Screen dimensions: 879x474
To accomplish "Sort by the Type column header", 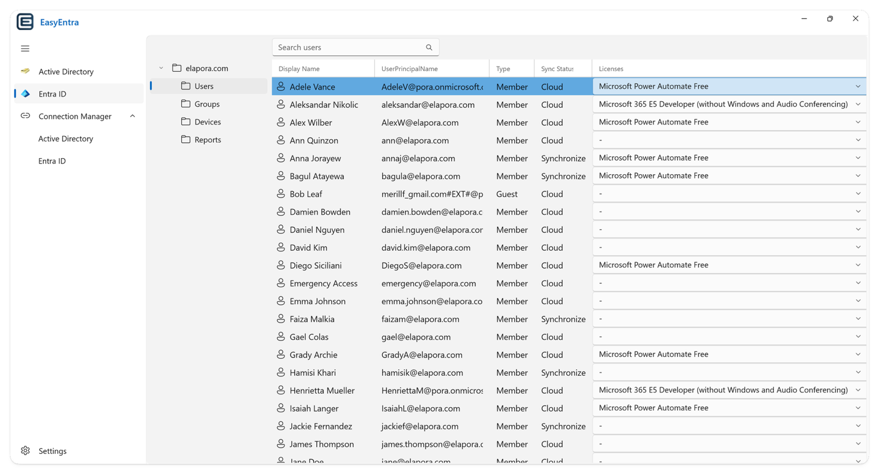I will point(512,69).
